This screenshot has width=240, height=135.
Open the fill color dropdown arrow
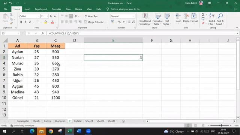point(49,22)
